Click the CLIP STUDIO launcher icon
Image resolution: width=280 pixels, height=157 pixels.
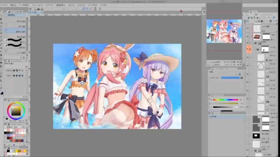[30, 9]
